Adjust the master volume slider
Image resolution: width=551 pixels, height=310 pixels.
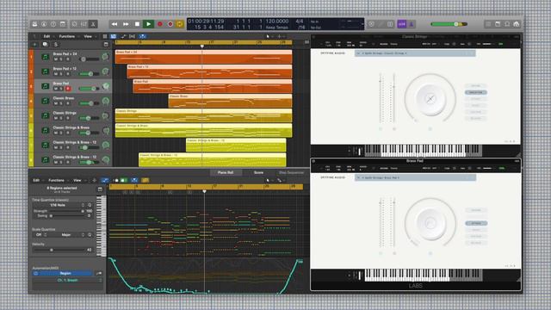click(449, 24)
